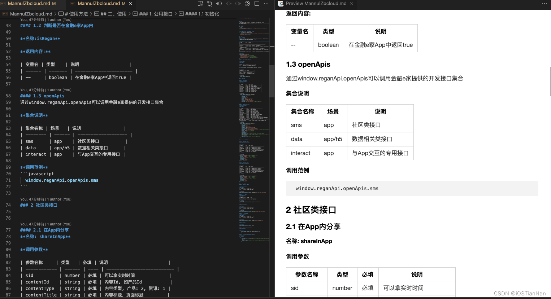Place cursor on '#### 1.2 判断是否在金融e家App内' line
Screen dimensions: 551x299
57,26
